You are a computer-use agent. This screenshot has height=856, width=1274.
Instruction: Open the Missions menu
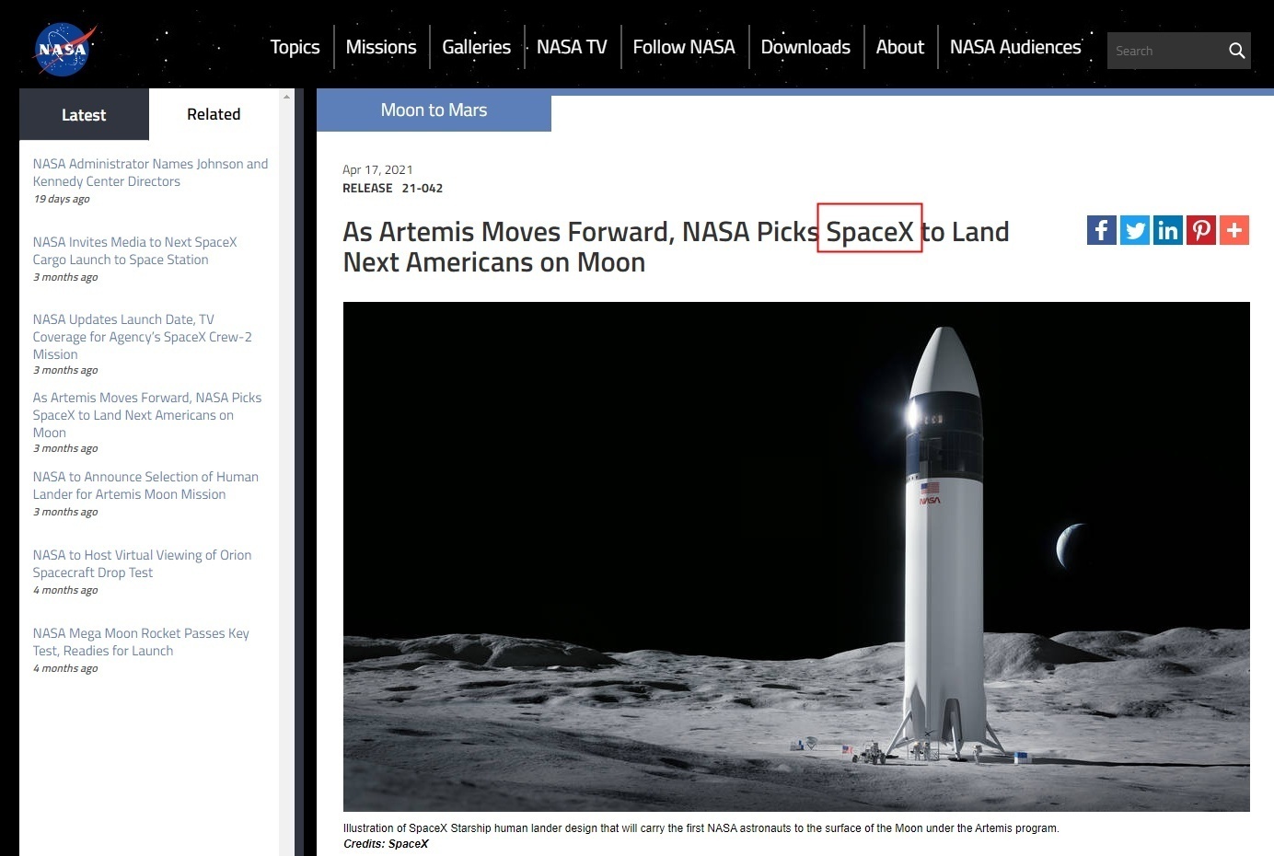[x=381, y=47]
